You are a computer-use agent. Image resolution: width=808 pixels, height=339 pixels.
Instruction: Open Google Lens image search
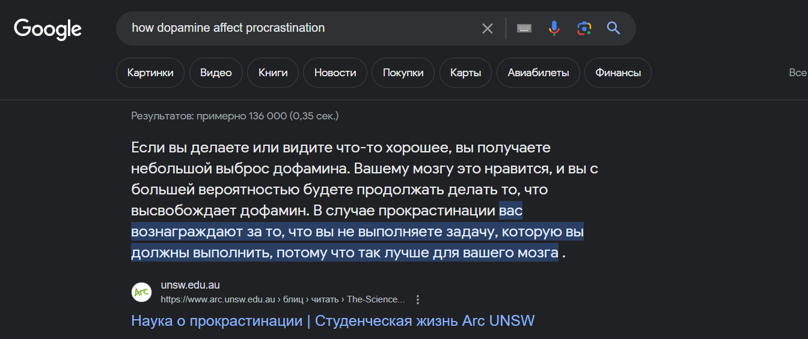coord(584,28)
